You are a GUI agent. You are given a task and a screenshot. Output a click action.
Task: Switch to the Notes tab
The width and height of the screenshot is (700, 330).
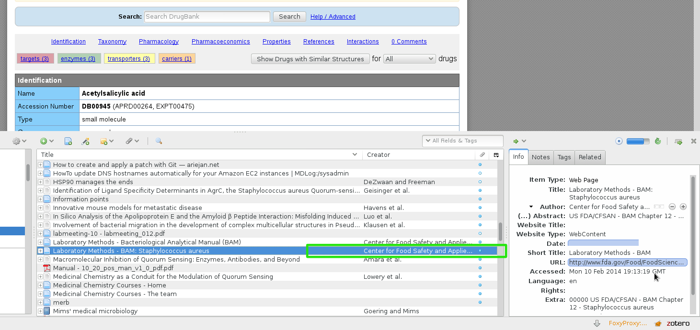coord(540,157)
